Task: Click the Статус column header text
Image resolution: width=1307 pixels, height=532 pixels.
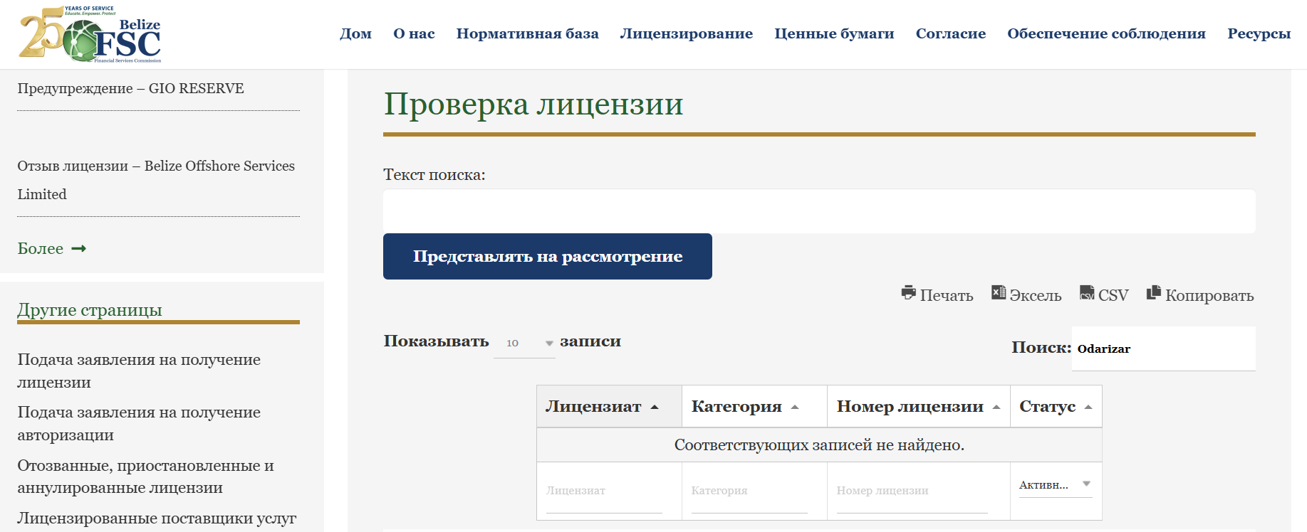Action: [1047, 406]
